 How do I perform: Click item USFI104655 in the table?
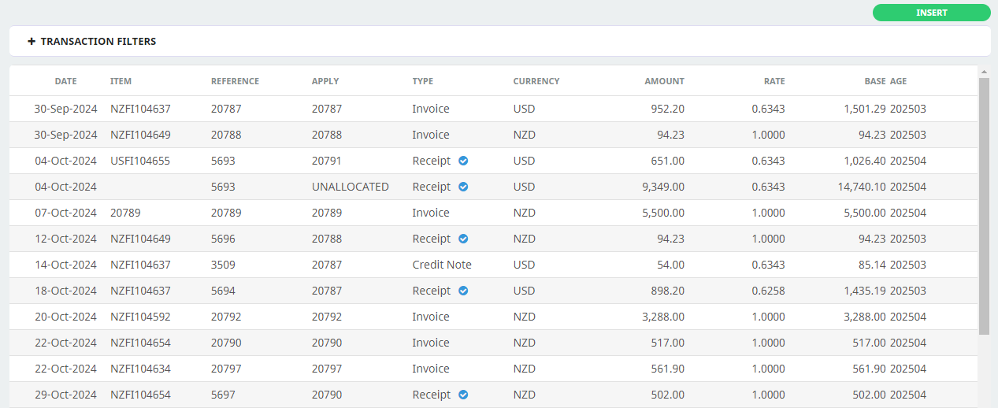pyautogui.click(x=140, y=161)
